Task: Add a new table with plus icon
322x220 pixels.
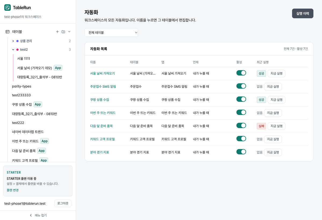Action: [57, 32]
